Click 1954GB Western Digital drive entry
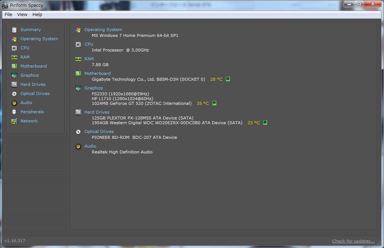Image resolution: width=384 pixels, height=248 pixels. coord(167,123)
